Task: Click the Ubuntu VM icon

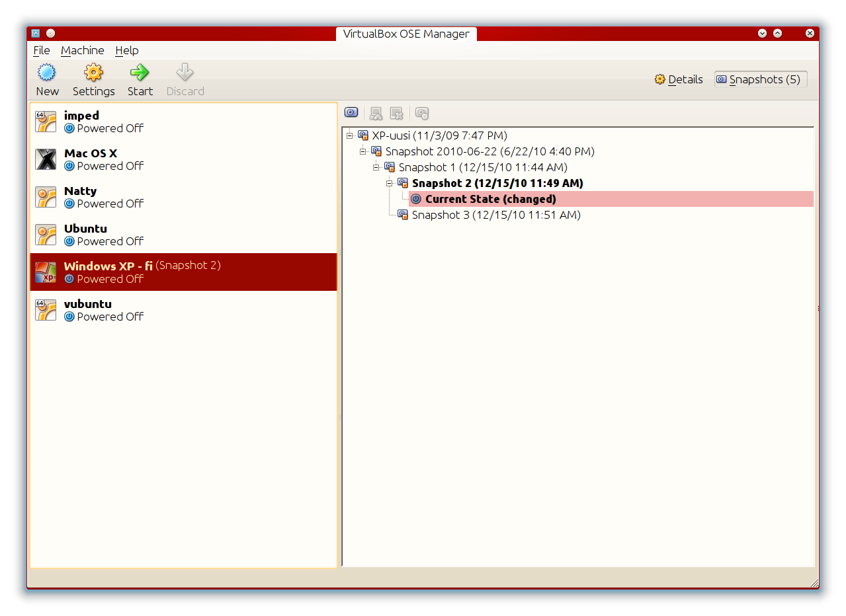Action: [46, 235]
